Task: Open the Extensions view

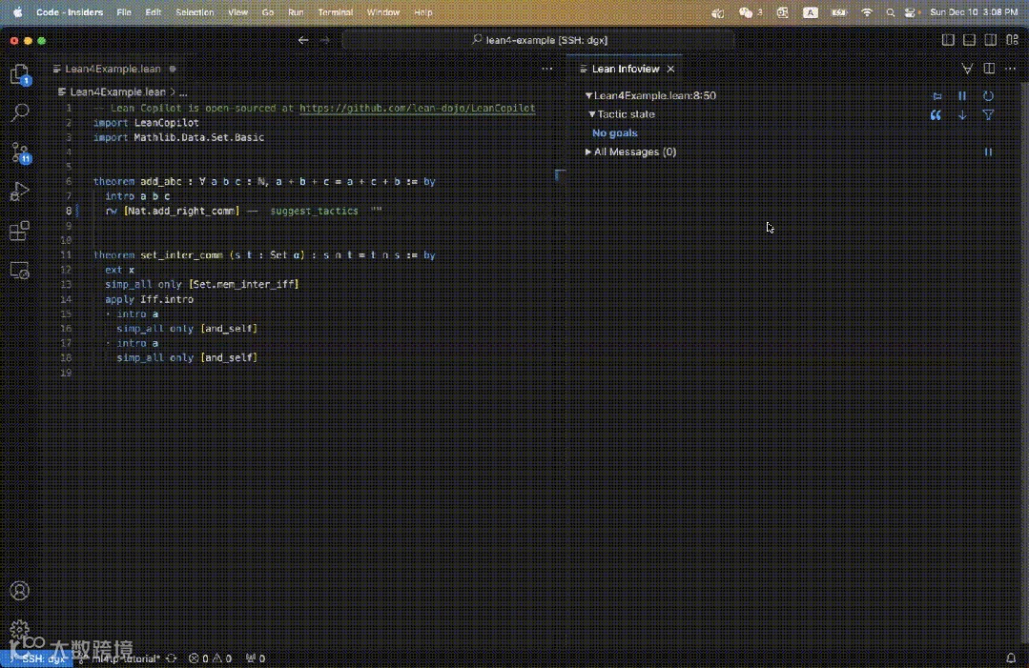Action: [x=19, y=232]
